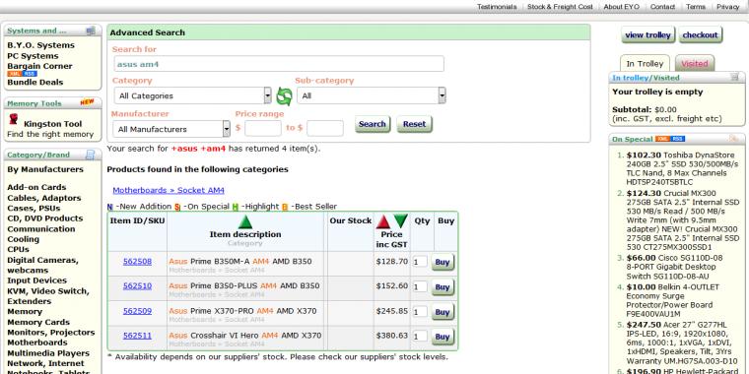Viewport: 749px width, 374px height.
Task: Open the Cooling category
Action: (23, 239)
